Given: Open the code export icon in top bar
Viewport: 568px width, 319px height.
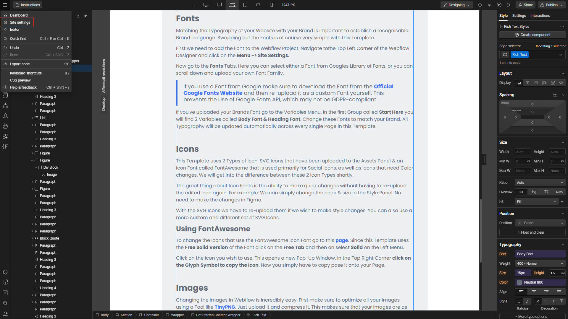Looking at the screenshot, I should click(x=490, y=5).
